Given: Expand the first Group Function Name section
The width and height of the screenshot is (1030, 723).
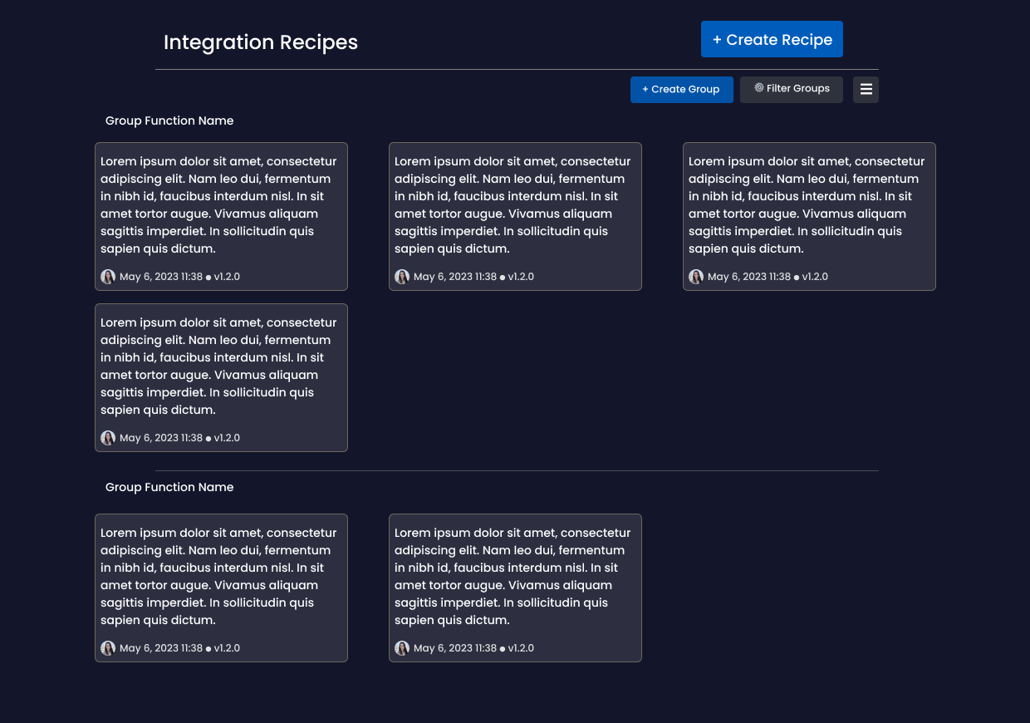Looking at the screenshot, I should 169,120.
